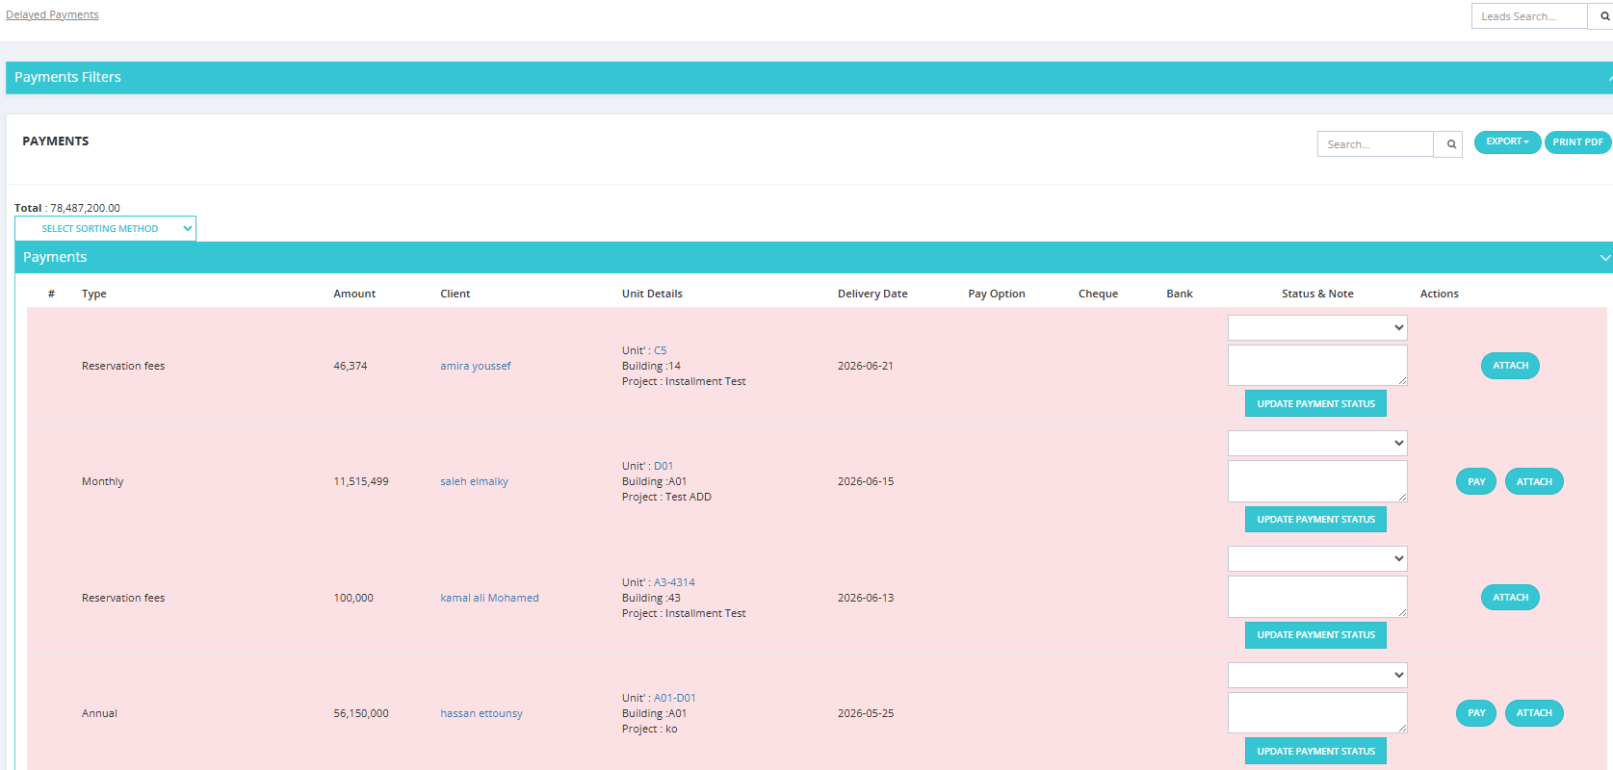Click delivery date 2026-06-21
1613x770 pixels.
click(866, 366)
